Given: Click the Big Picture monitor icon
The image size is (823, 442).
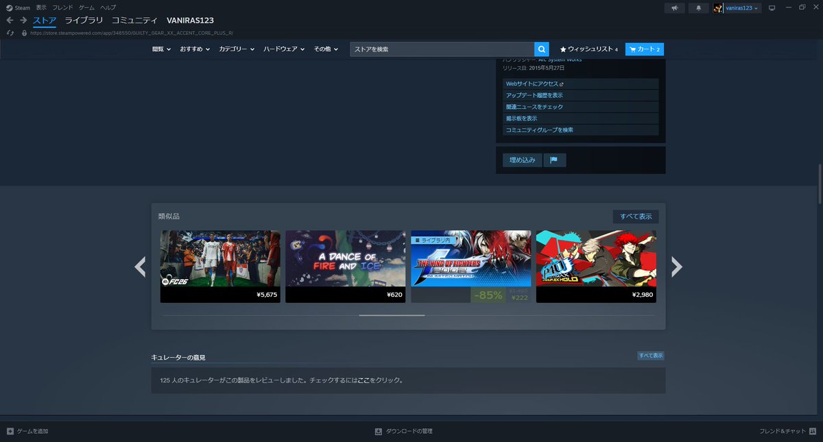Looking at the screenshot, I should tap(772, 8).
